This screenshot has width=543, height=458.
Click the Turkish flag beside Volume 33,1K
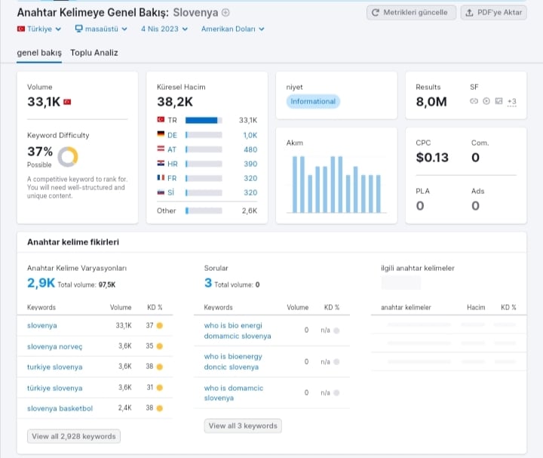click(67, 102)
